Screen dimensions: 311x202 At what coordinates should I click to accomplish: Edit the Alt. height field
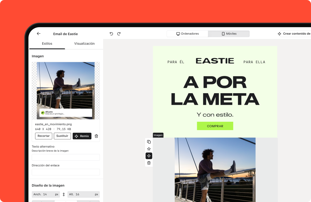pyautogui.click(x=83, y=194)
